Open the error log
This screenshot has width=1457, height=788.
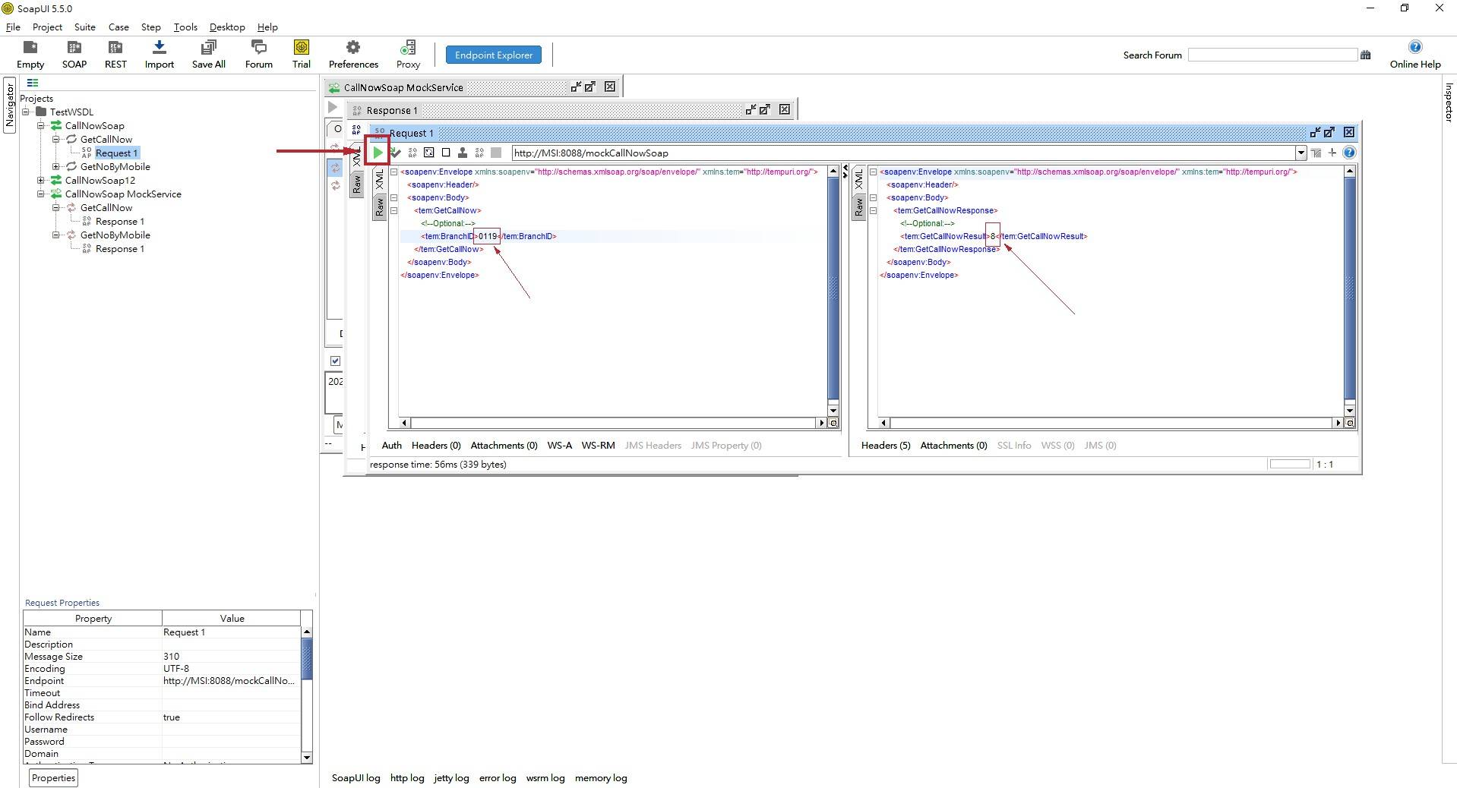coord(498,777)
